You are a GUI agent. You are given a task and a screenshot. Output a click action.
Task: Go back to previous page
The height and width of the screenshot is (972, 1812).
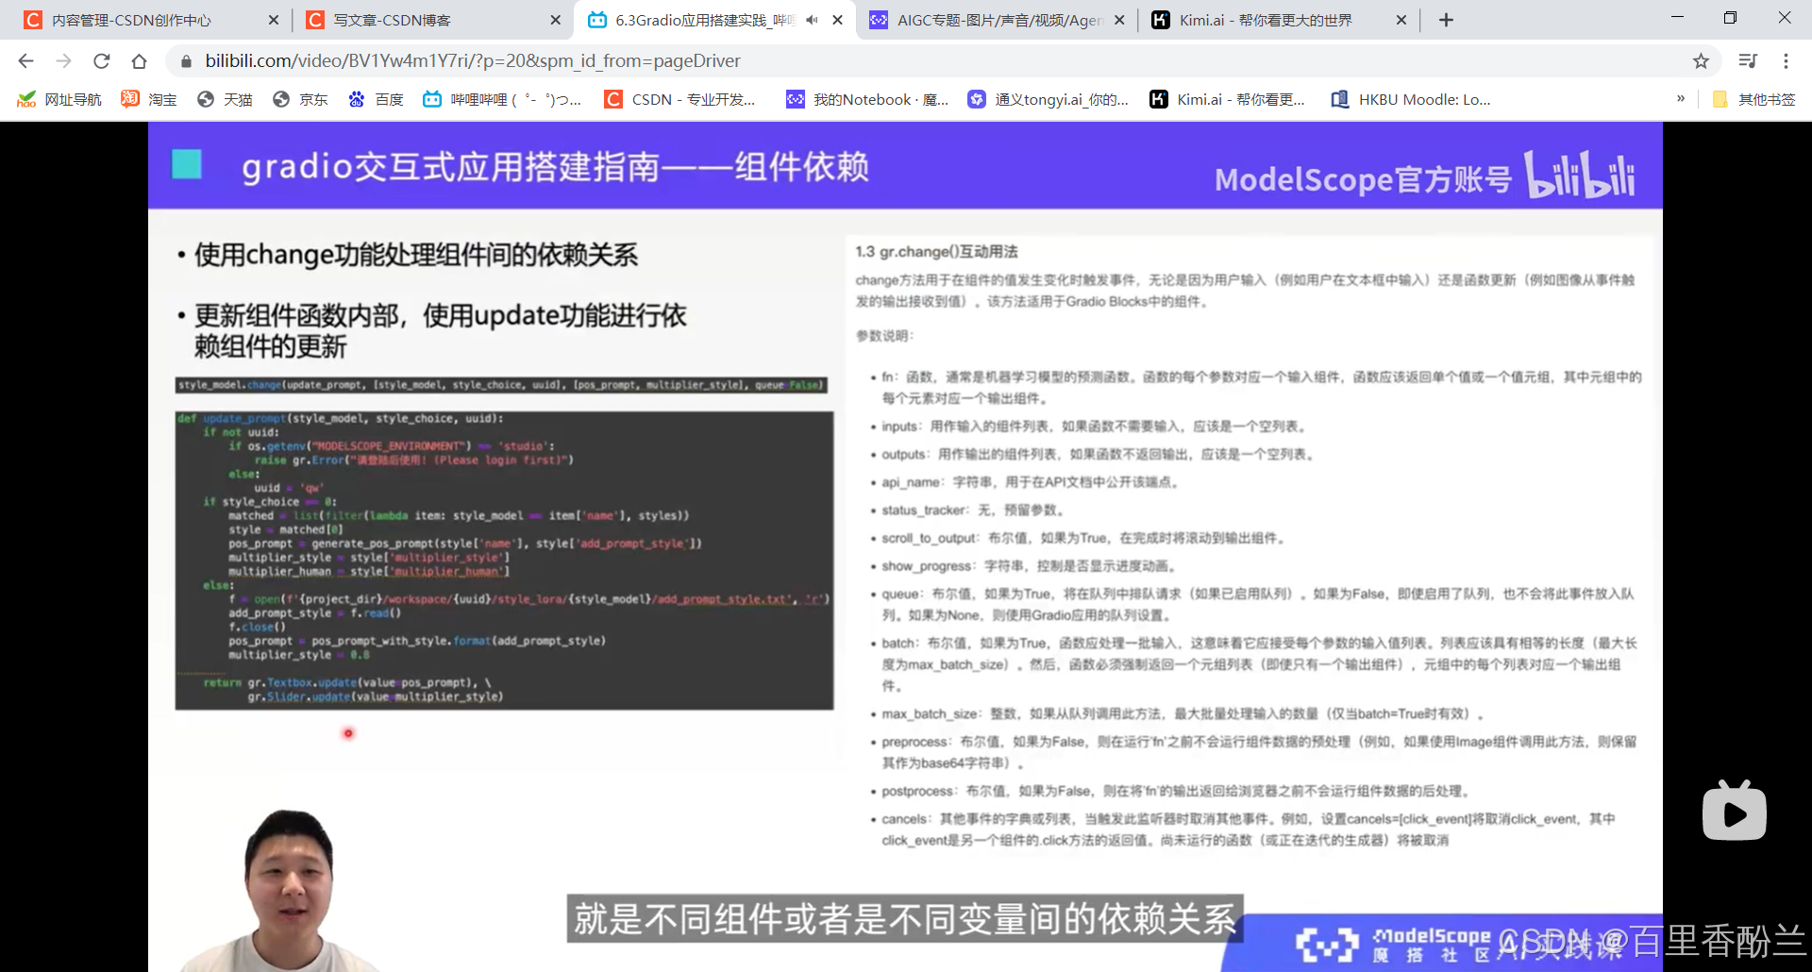[x=25, y=60]
